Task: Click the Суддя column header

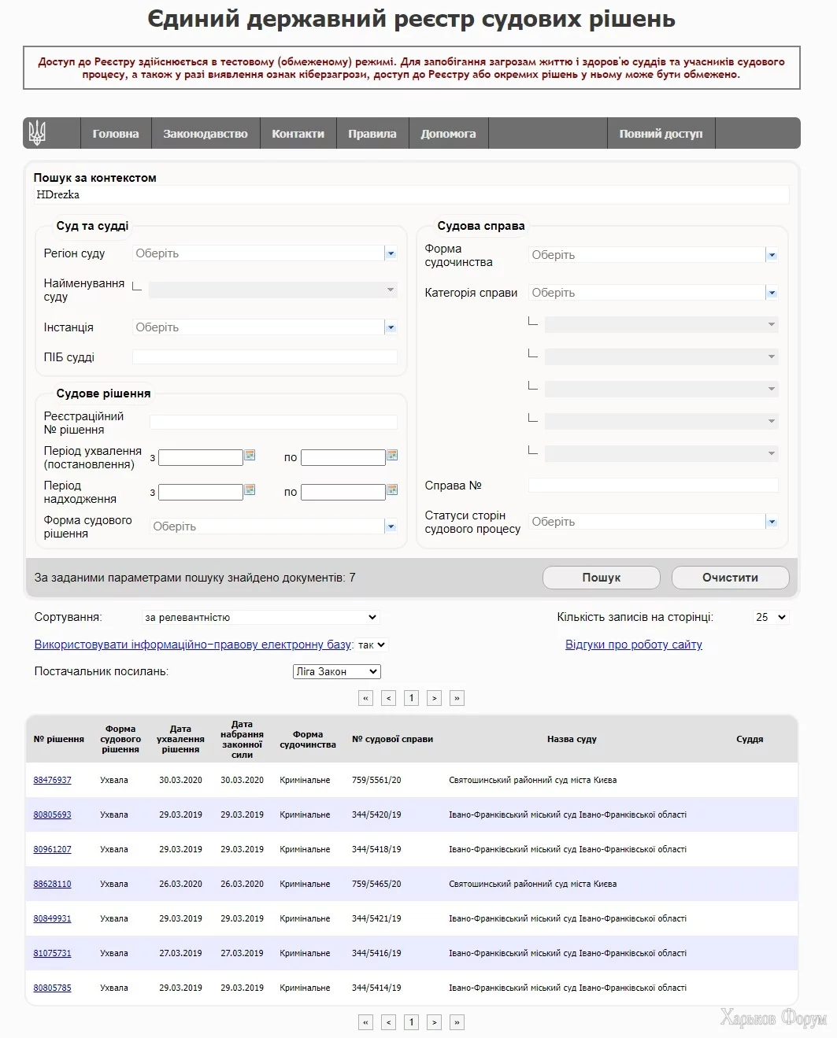Action: 750,739
